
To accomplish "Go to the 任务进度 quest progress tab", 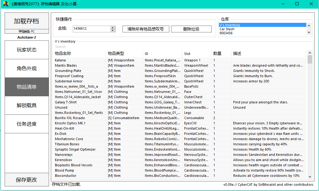I will coord(27,124).
